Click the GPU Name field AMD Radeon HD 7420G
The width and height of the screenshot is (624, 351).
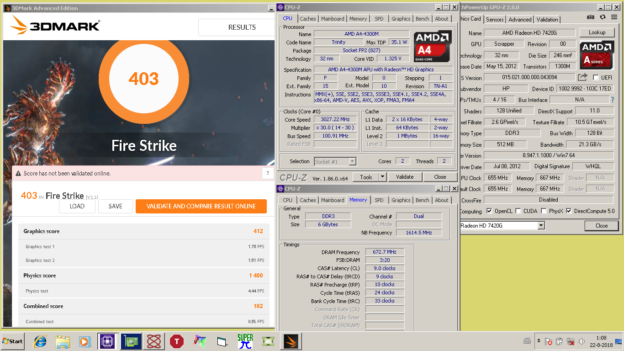pyautogui.click(x=529, y=33)
